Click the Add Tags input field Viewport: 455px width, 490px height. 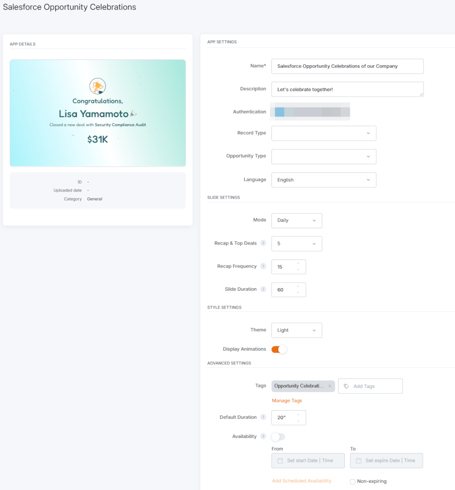tap(370, 386)
